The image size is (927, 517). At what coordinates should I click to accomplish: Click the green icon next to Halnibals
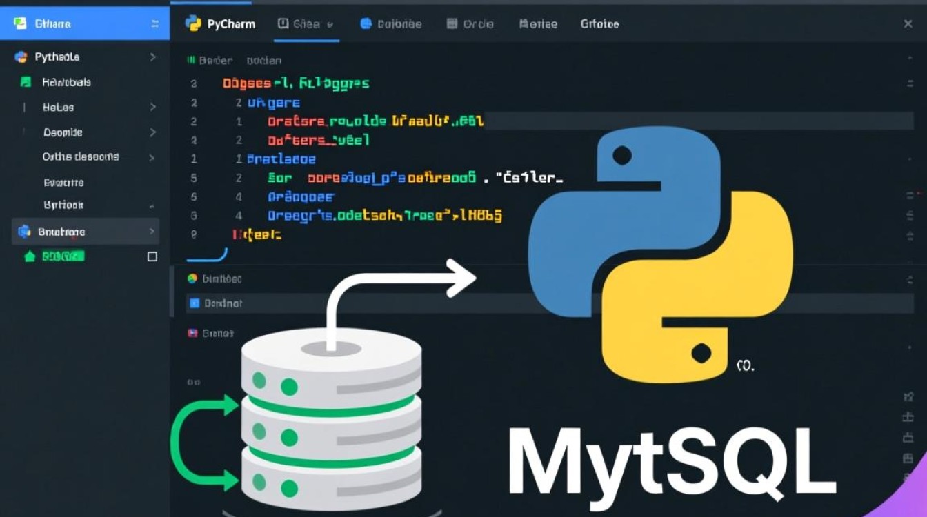tap(26, 82)
